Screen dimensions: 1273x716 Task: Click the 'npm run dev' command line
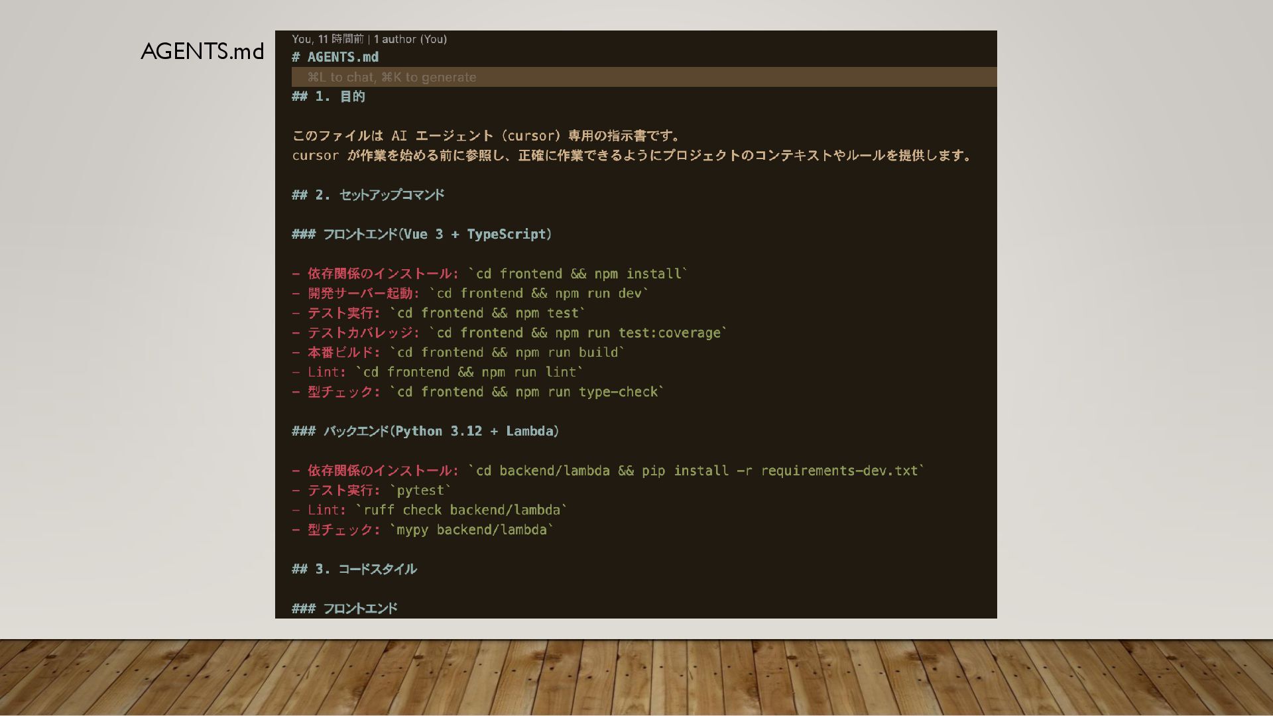point(470,293)
